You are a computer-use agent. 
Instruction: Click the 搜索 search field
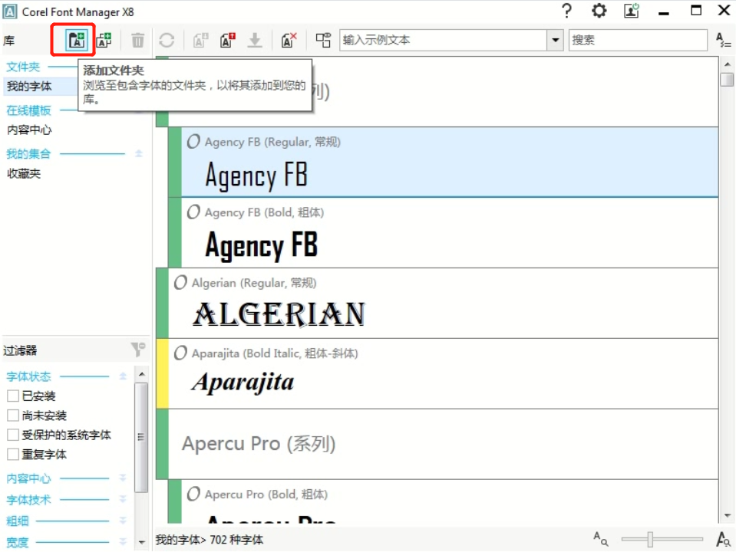click(637, 41)
